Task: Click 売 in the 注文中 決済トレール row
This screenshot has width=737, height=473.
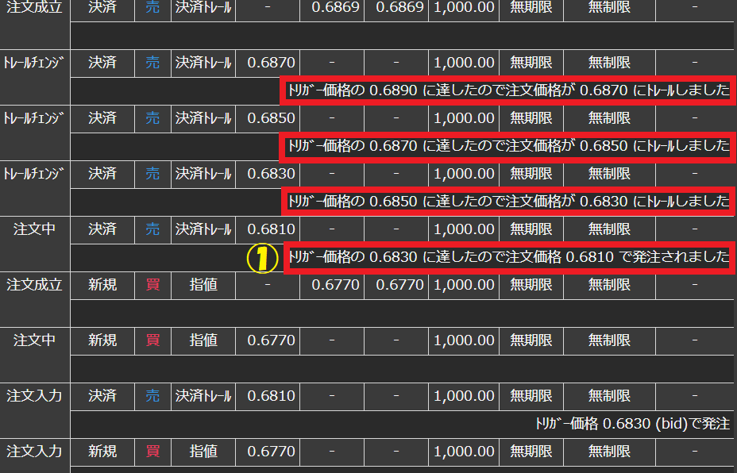Action: (152, 229)
